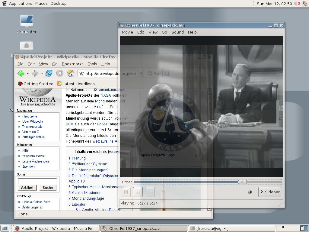The height and width of the screenshot is (232, 309).
Task: Click the Totem previous chapter button
Action: (126, 192)
